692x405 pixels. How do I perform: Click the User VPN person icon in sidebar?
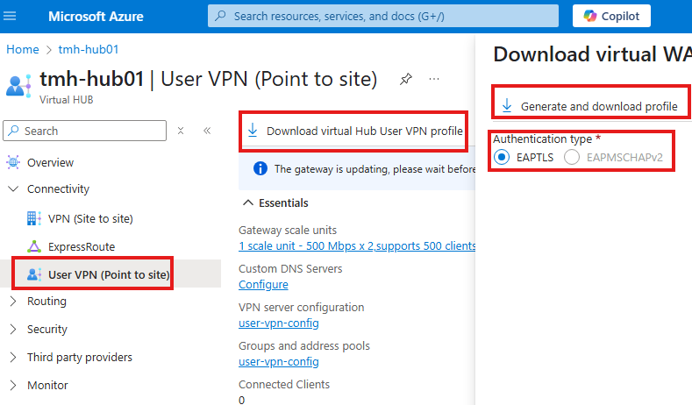pyautogui.click(x=34, y=274)
